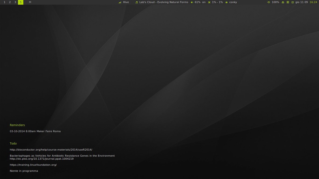Image resolution: width=319 pixels, height=179 pixels.
Task: Click the address book tray icon
Action: [x=288, y=2]
